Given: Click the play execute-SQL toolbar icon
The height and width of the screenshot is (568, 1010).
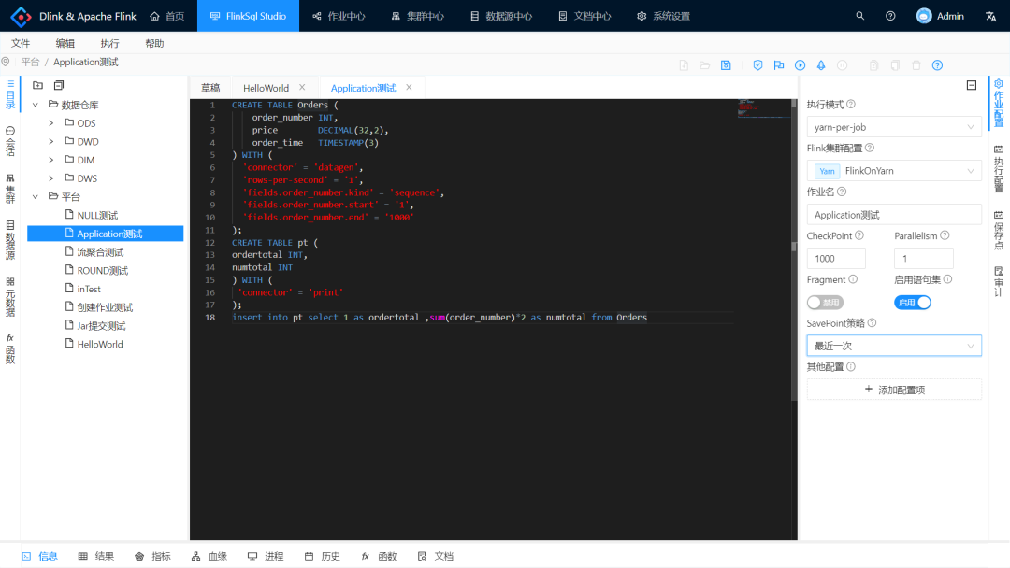Looking at the screenshot, I should click(800, 65).
